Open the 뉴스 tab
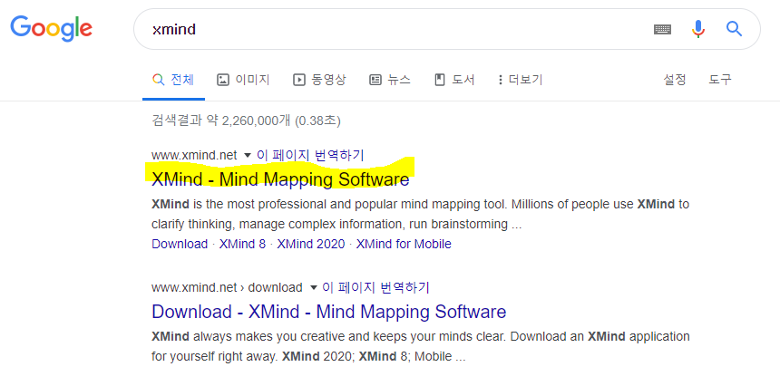This screenshot has height=386, width=780. [390, 80]
